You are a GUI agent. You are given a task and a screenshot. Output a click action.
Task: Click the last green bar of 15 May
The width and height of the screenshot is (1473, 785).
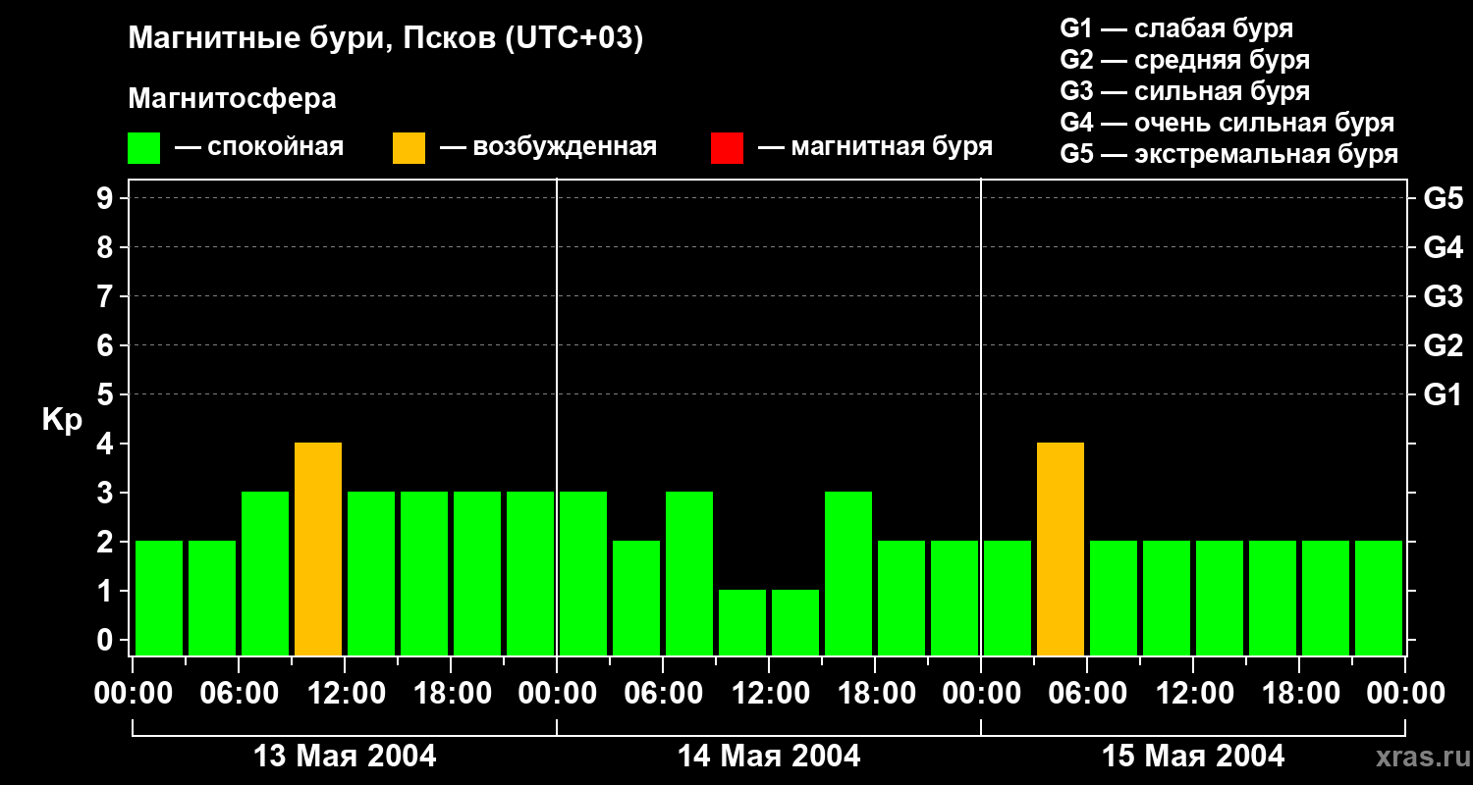click(x=1379, y=597)
